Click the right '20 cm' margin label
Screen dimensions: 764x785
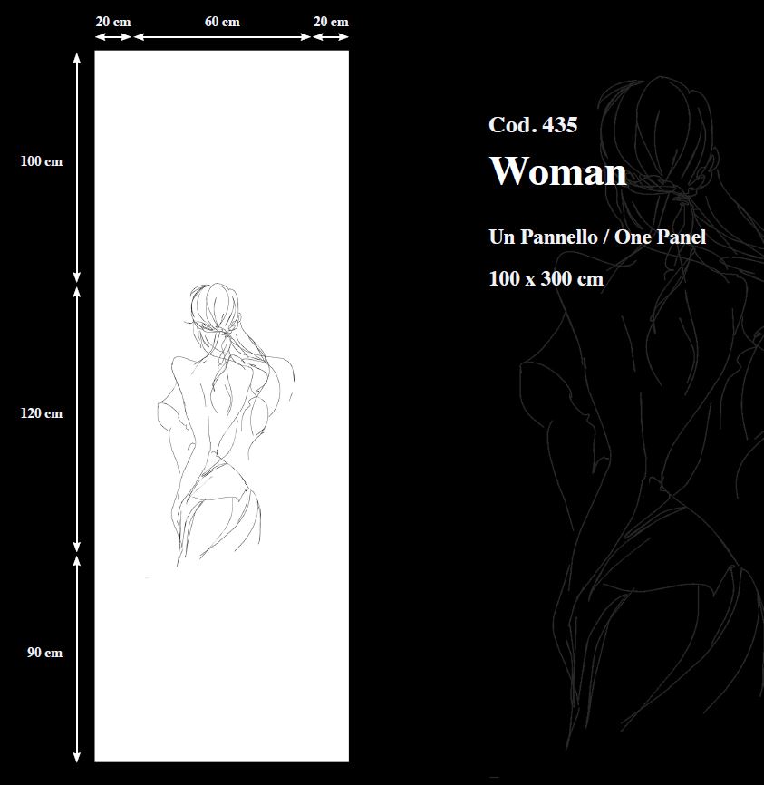pos(331,22)
